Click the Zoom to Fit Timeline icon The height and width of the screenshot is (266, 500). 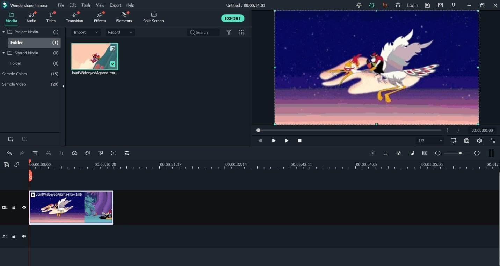(x=425, y=153)
